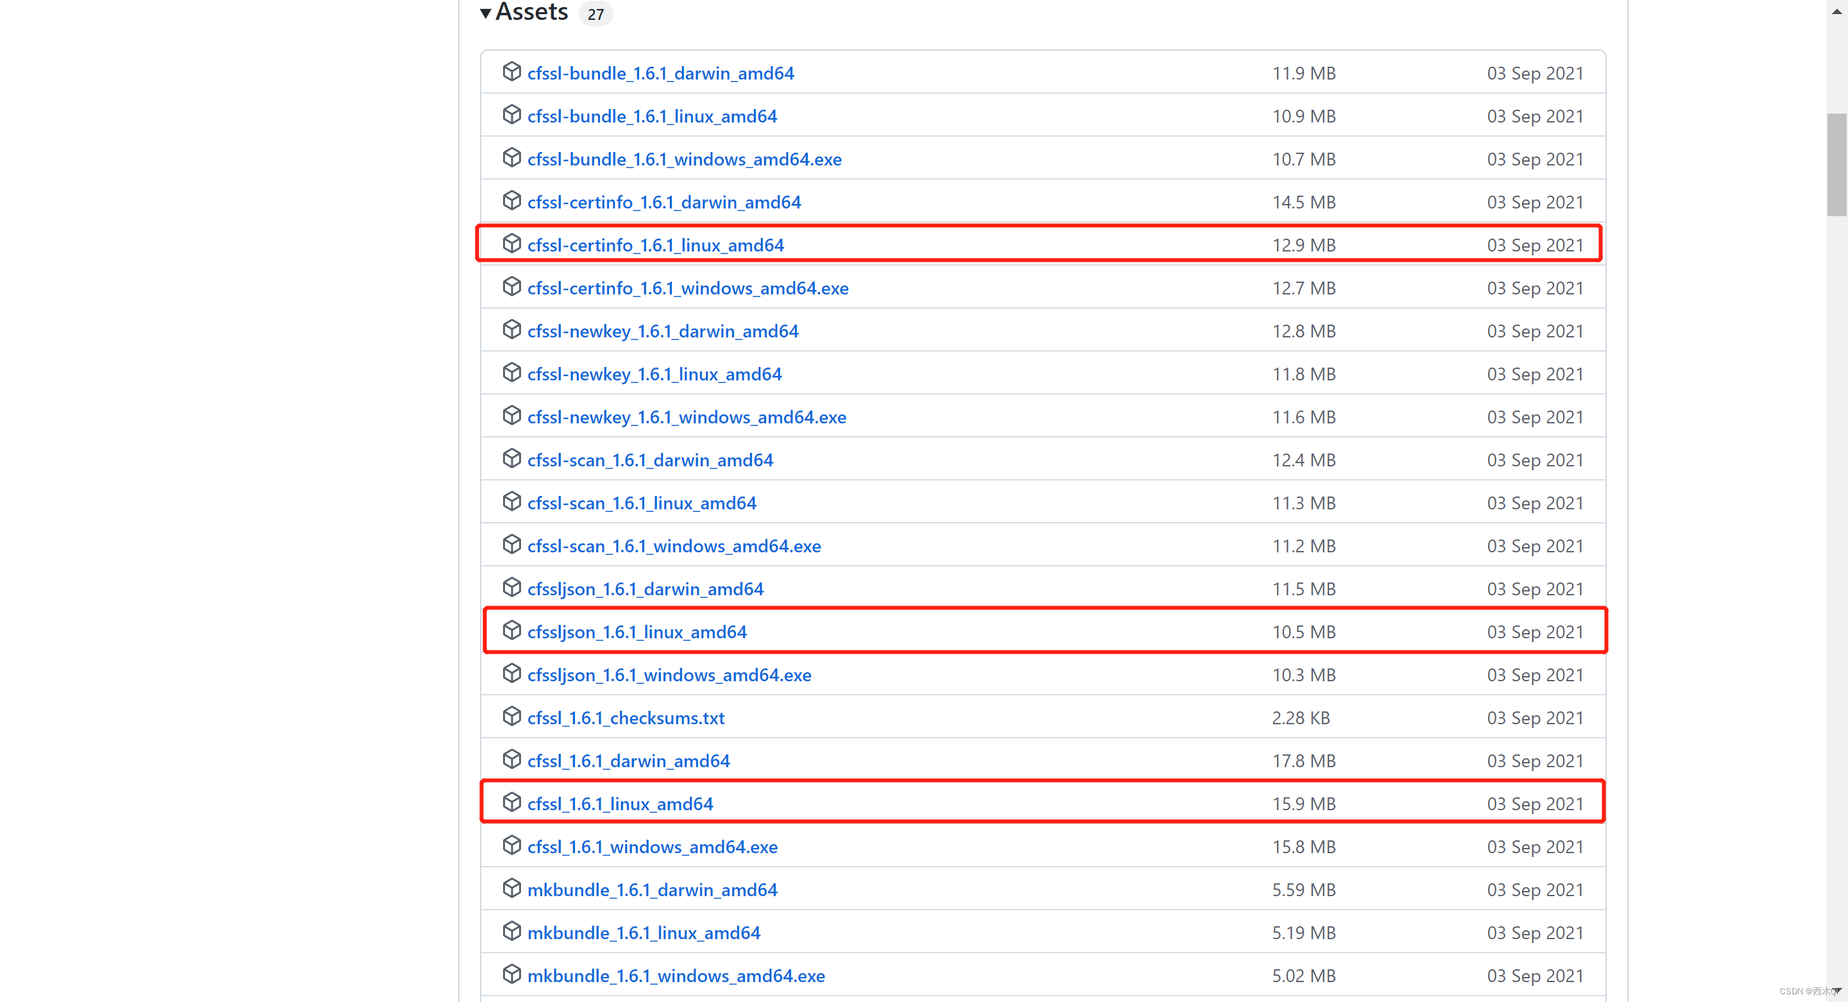Viewport: 1848px width, 1002px height.
Task: Download cfssl-certinfo_1.6.1_linux_amd64
Action: (x=655, y=244)
